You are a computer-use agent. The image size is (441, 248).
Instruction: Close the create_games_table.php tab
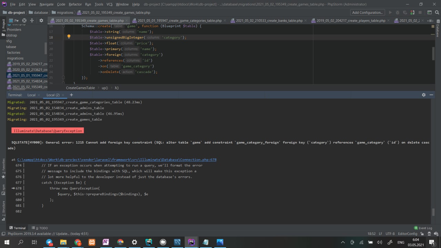(x=126, y=20)
